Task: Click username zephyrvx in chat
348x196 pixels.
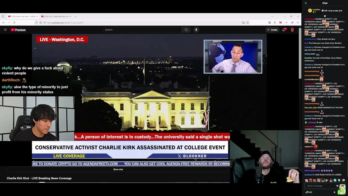Action: [309, 147]
